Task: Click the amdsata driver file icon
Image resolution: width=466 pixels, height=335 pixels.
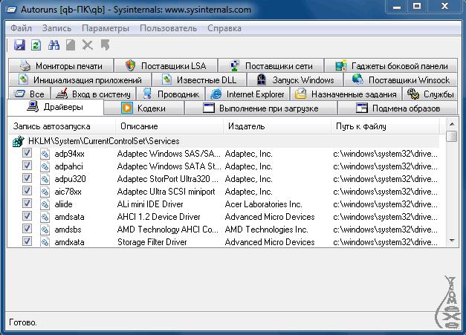Action: (x=45, y=217)
